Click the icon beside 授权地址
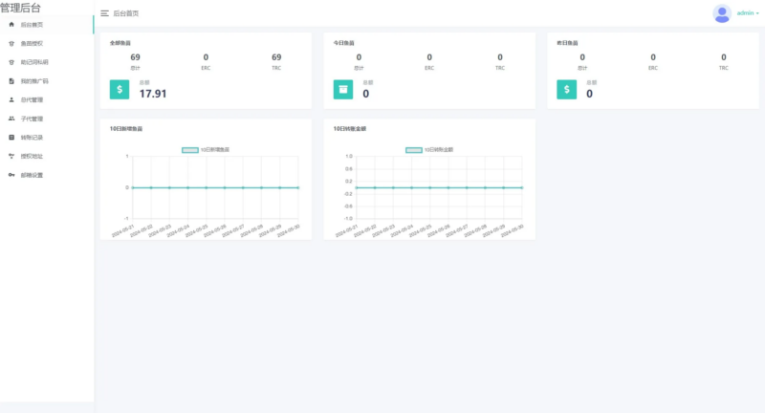 (11, 156)
